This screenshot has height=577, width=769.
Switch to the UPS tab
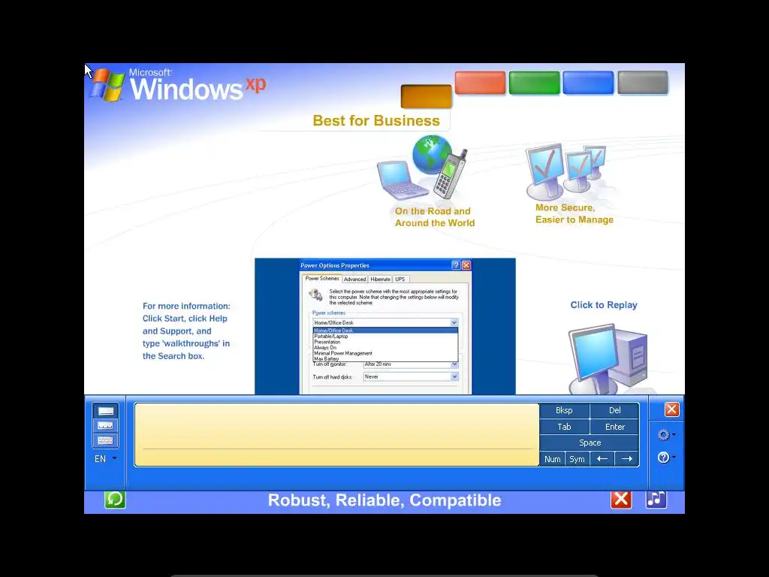point(400,279)
